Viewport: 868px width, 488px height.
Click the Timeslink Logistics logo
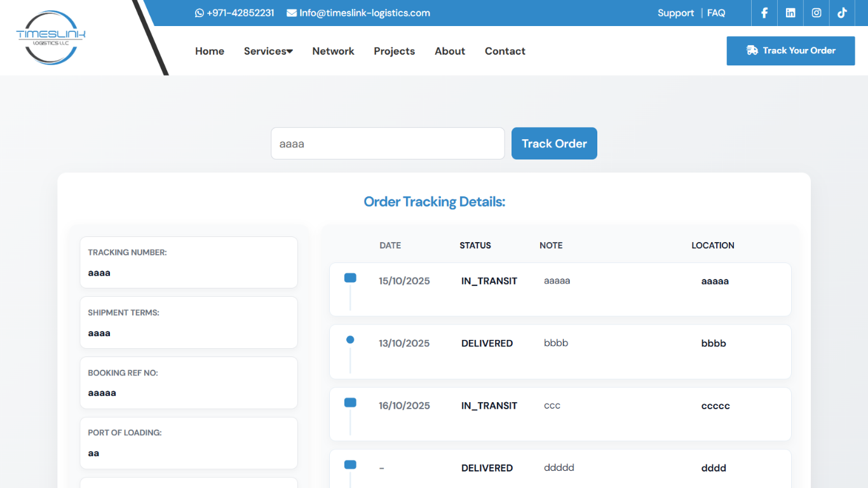click(51, 37)
